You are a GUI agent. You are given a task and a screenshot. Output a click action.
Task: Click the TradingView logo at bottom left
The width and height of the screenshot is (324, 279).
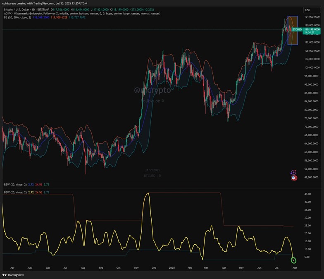click(12, 275)
